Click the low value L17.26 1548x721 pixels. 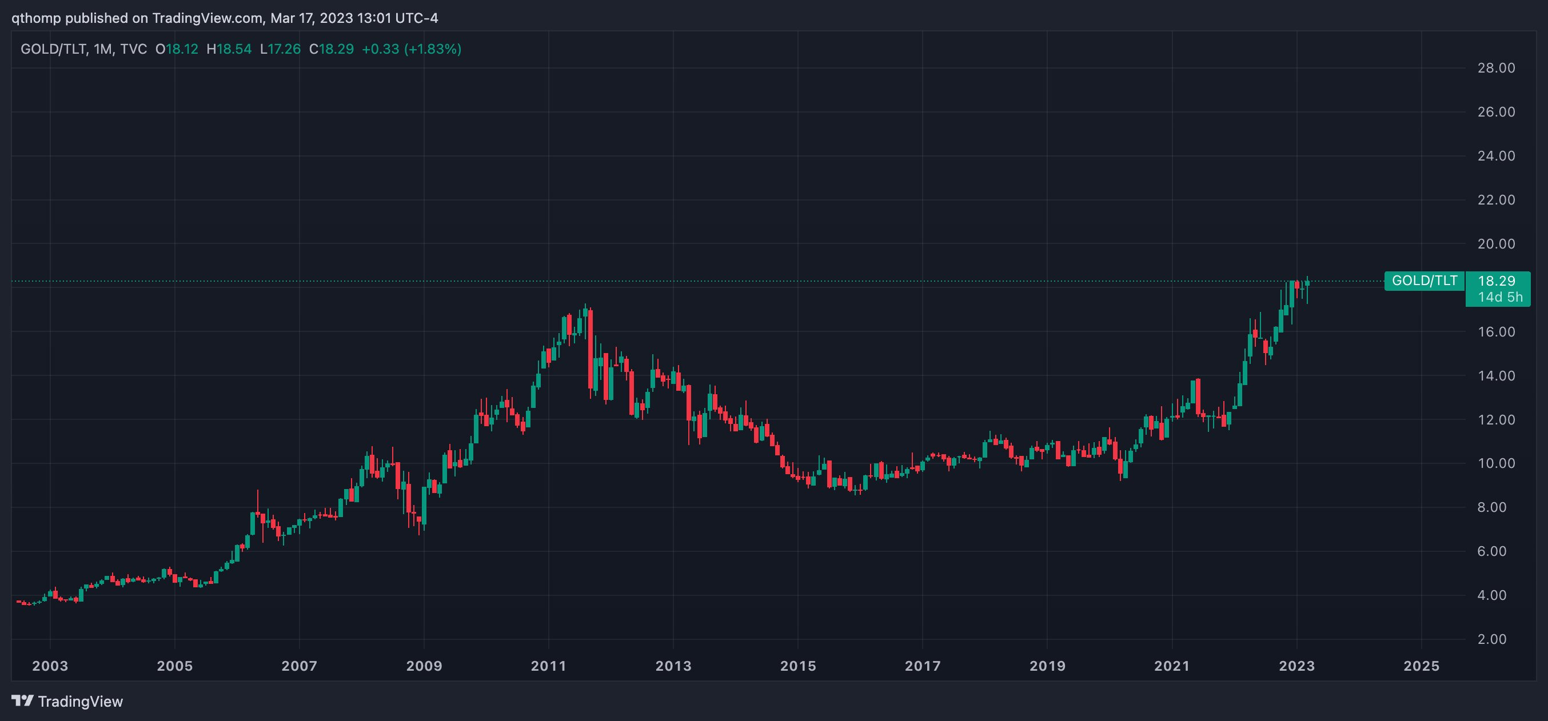280,49
